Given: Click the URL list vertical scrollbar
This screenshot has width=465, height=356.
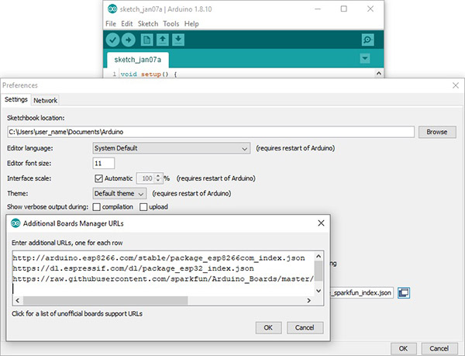Looking at the screenshot, I should click(x=319, y=272).
